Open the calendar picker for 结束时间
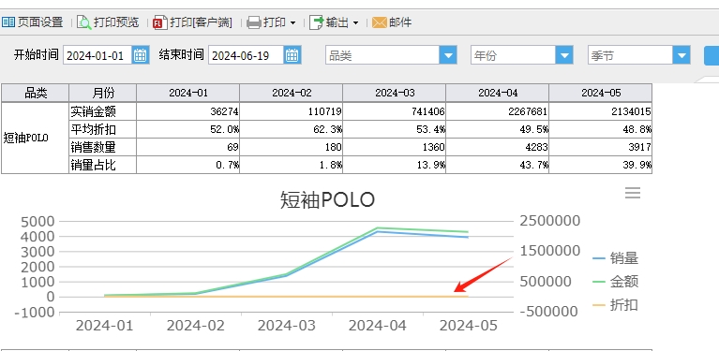Image resolution: width=719 pixels, height=351 pixels. (292, 55)
